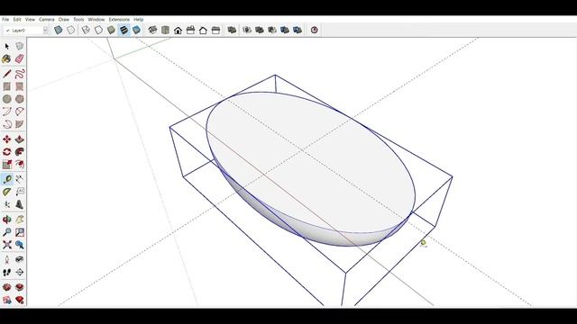Select the Dimensions tool
The image size is (577, 324).
[20, 179]
